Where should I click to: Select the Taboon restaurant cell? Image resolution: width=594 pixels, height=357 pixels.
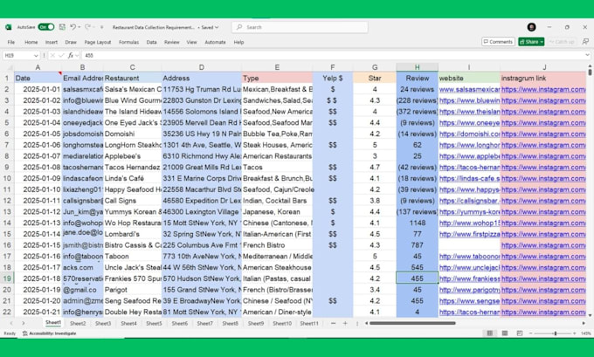coord(132,257)
